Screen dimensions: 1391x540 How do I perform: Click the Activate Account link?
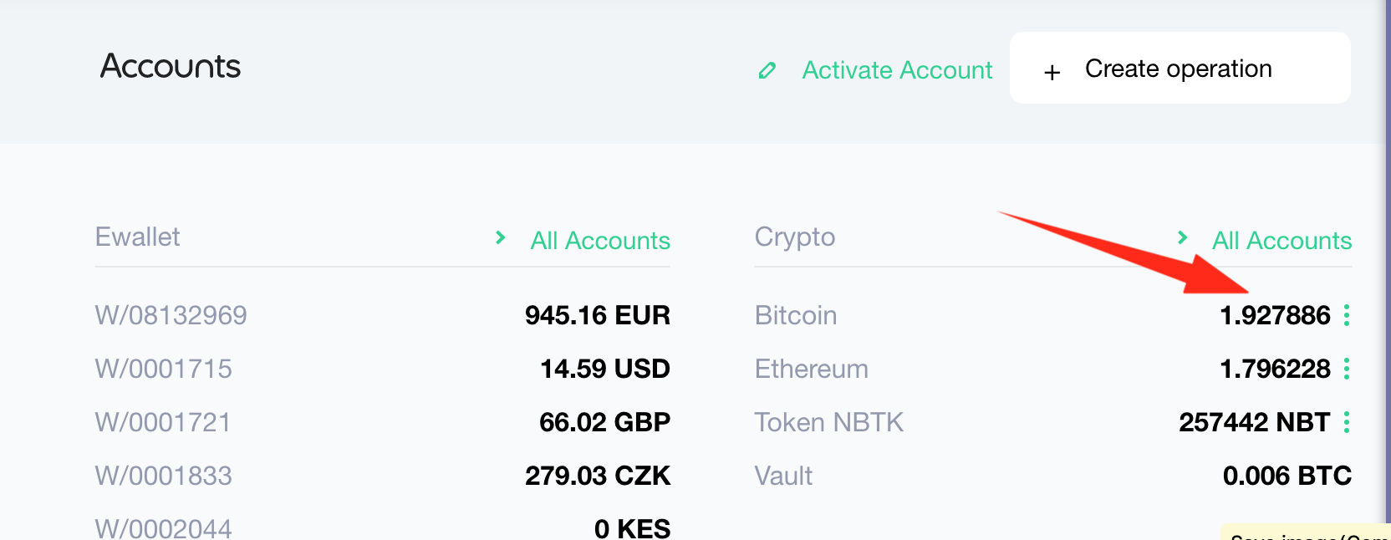897,70
